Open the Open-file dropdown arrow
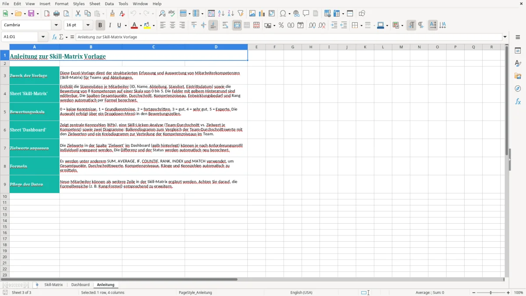 [x=24, y=14]
